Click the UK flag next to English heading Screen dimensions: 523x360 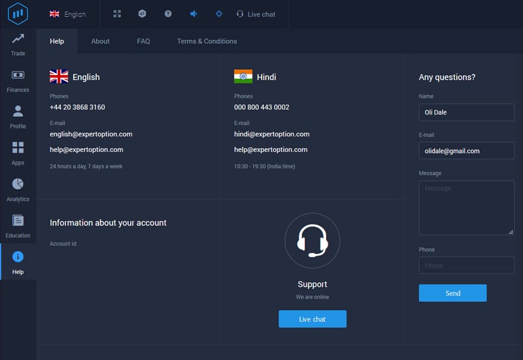pos(59,76)
